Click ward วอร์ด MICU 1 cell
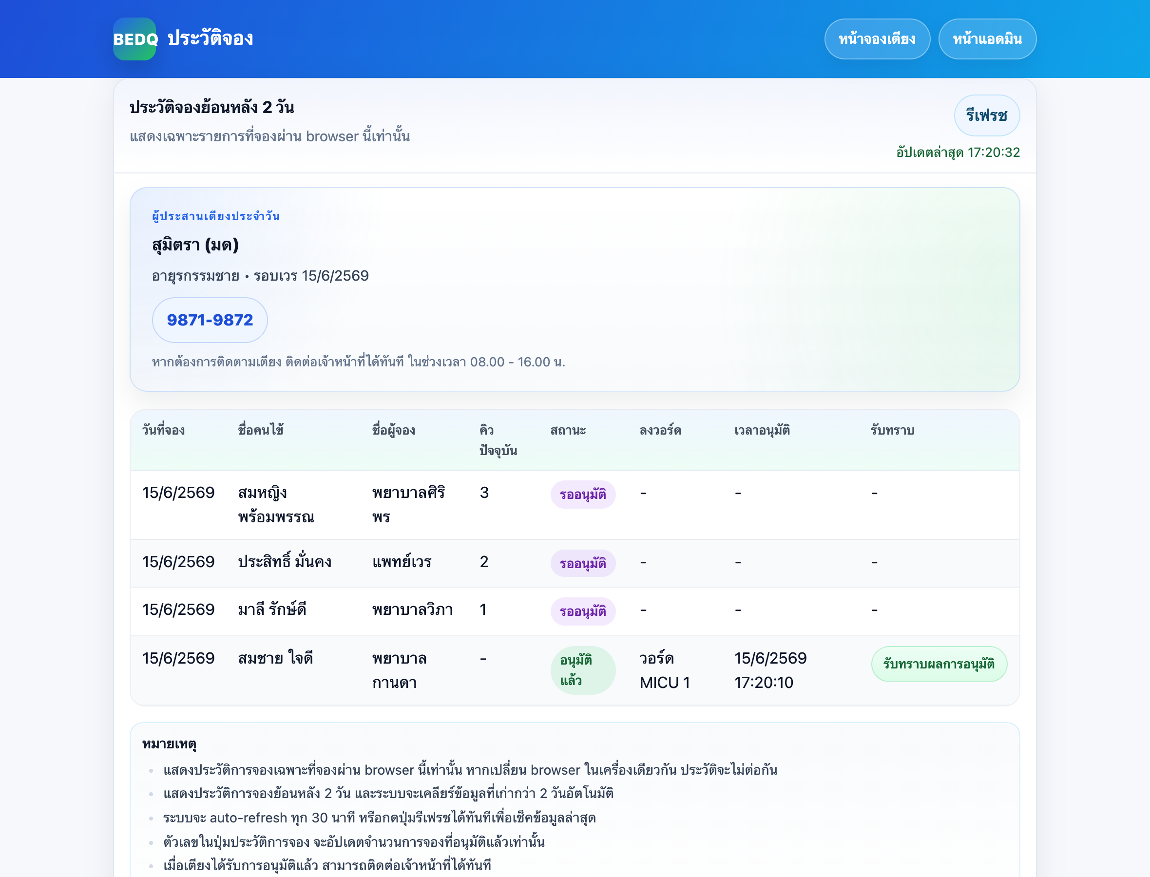Image resolution: width=1150 pixels, height=877 pixels. 665,670
